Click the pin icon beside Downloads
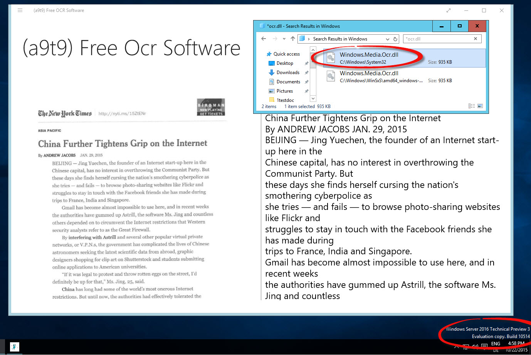 coord(307,73)
